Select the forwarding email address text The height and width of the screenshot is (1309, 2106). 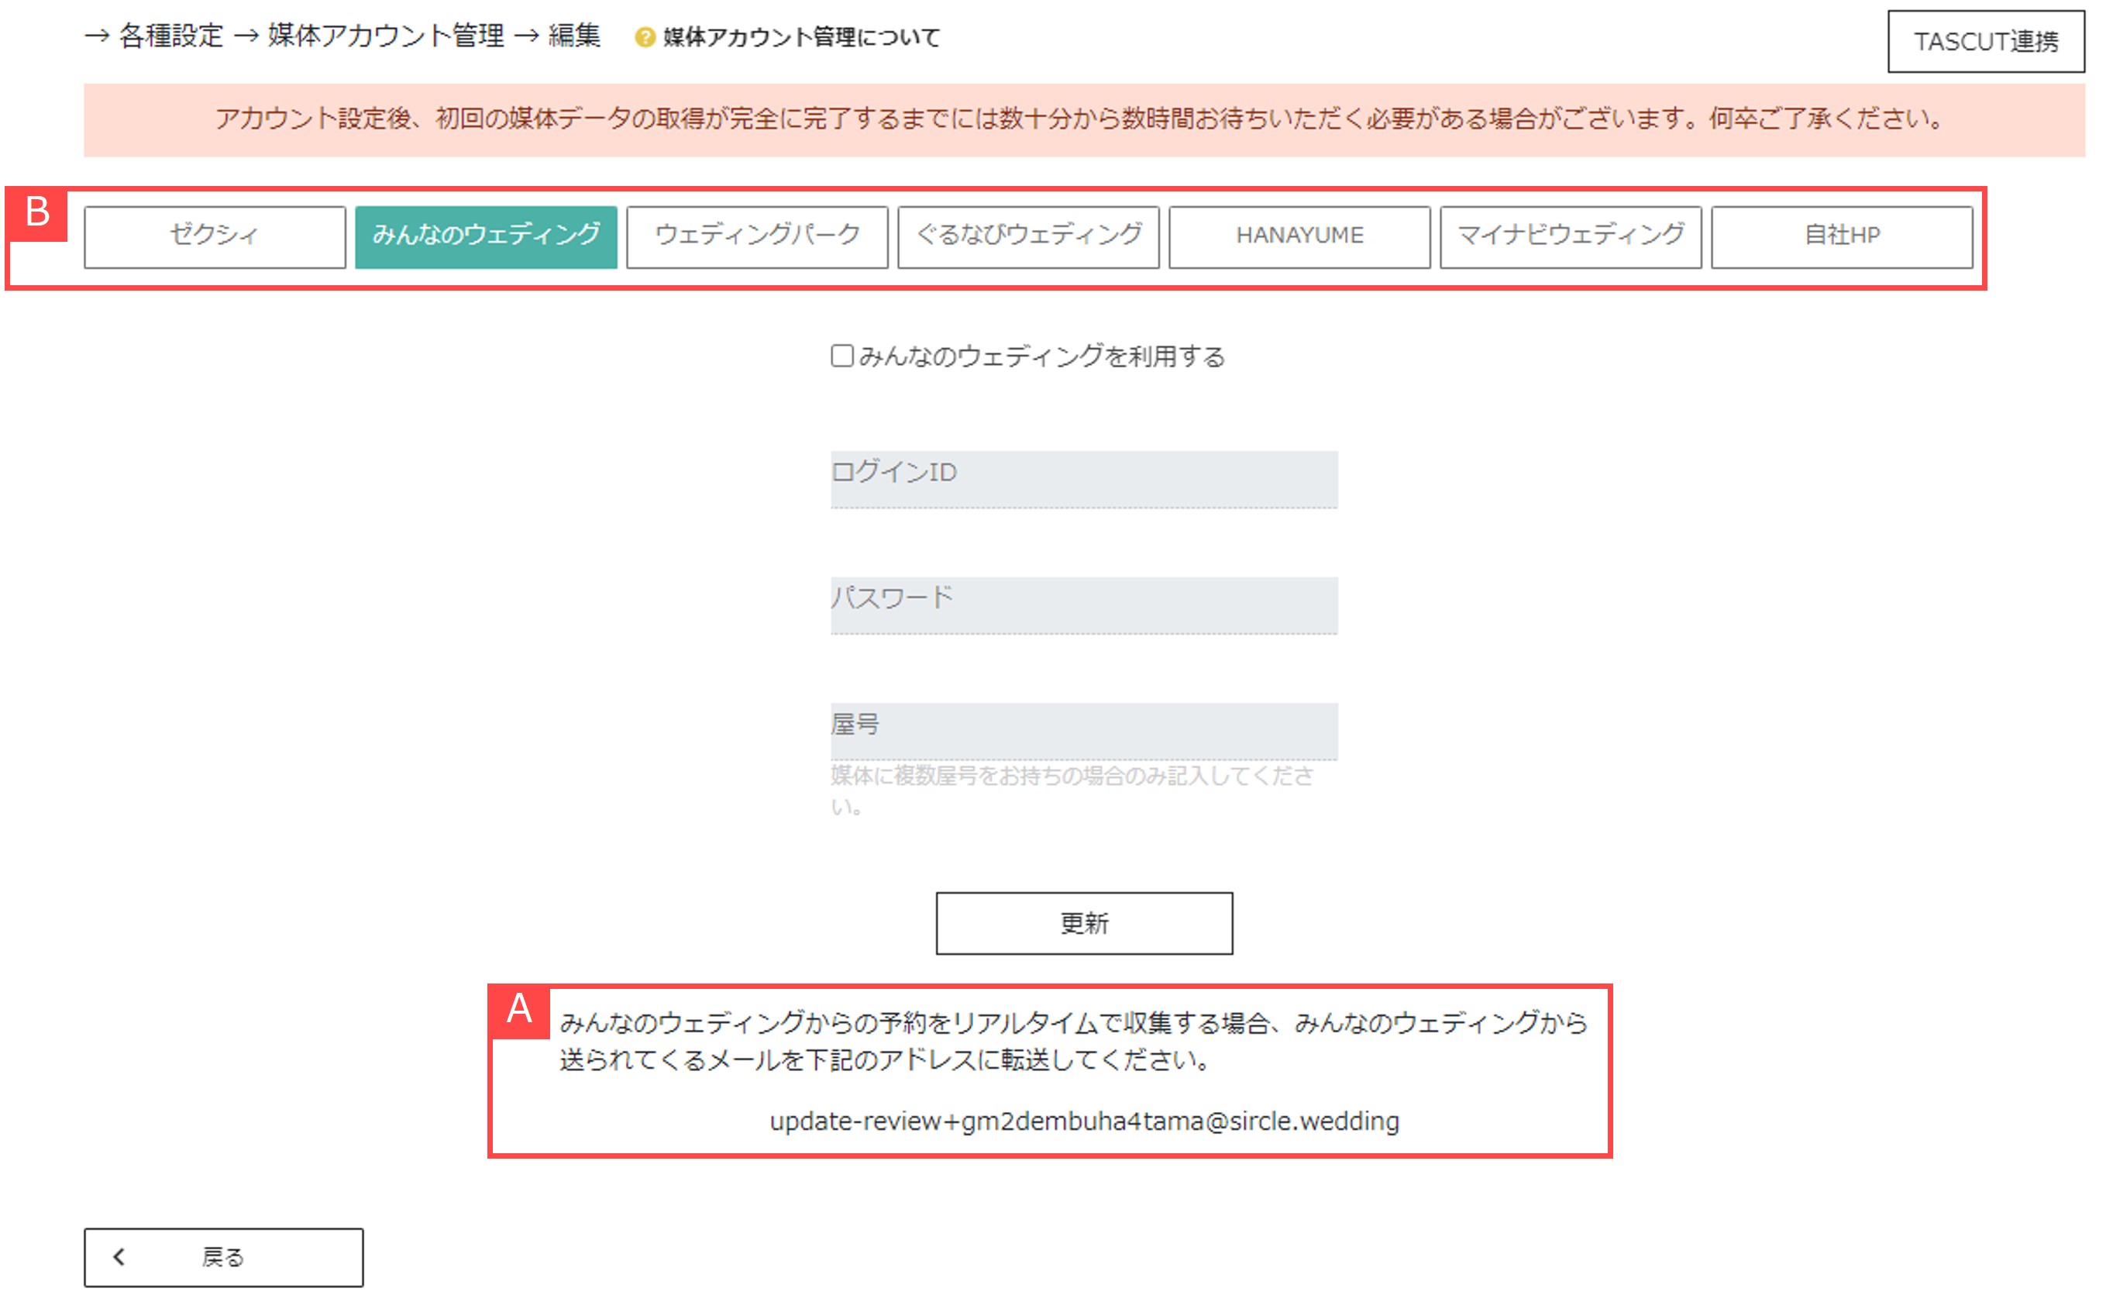[1084, 1121]
